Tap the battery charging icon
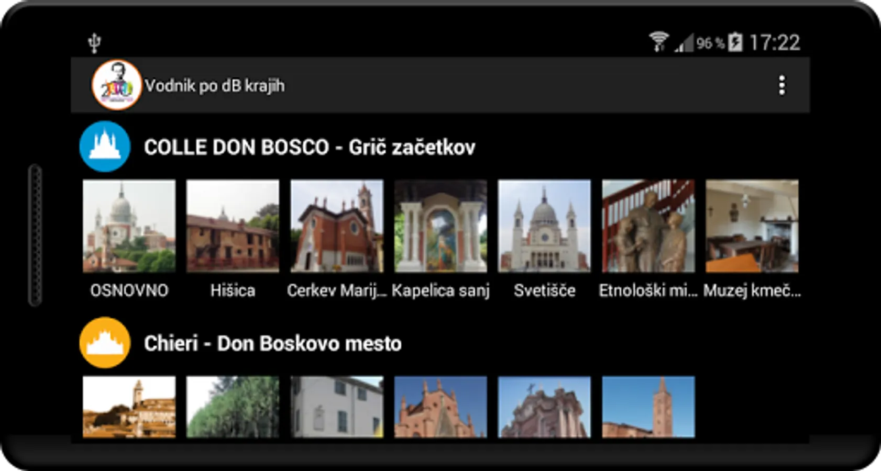Image resolution: width=881 pixels, height=471 pixels. click(735, 42)
